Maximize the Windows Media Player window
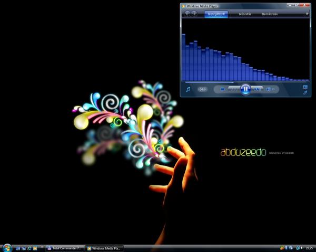This screenshot has height=252, width=316. 297,5
